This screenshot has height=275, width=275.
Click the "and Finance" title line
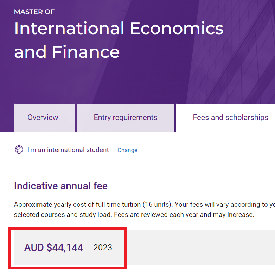coord(67,52)
